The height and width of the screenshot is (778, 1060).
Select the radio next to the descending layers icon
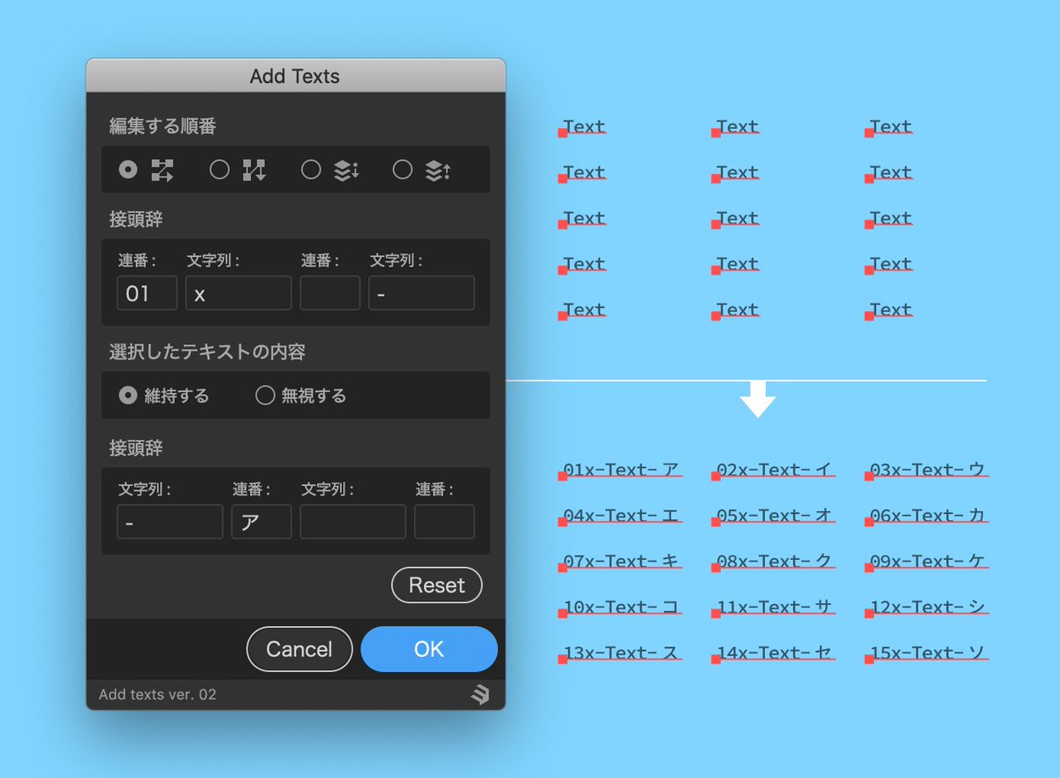tap(311, 170)
